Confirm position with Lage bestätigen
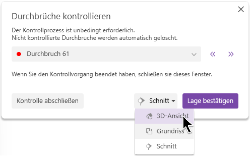The height and width of the screenshot is (156, 250). (210, 101)
